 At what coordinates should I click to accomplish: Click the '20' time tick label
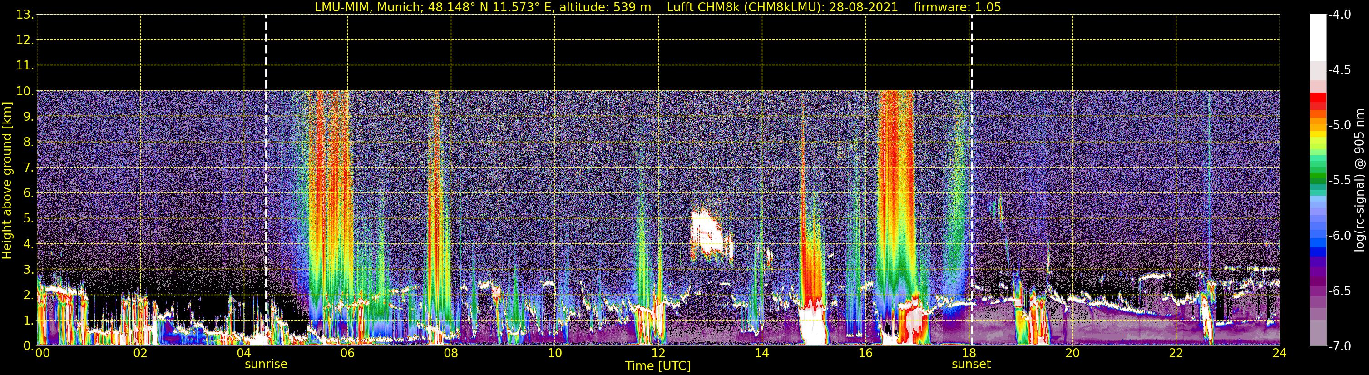1073,353
